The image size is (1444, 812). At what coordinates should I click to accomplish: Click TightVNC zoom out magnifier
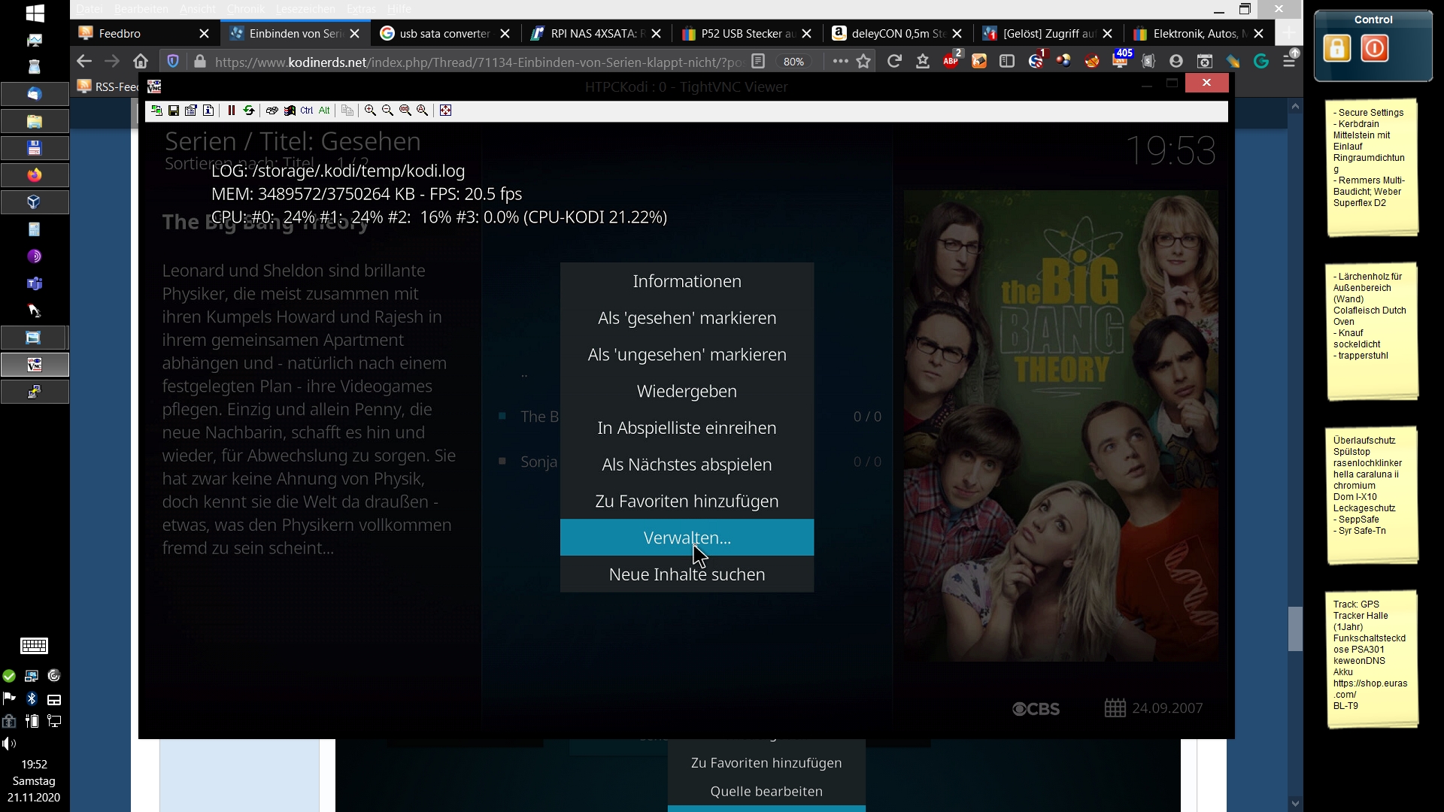coord(387,111)
